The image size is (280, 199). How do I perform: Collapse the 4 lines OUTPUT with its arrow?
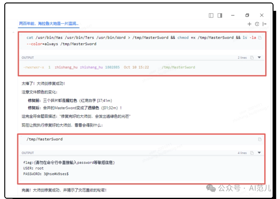[259, 152]
